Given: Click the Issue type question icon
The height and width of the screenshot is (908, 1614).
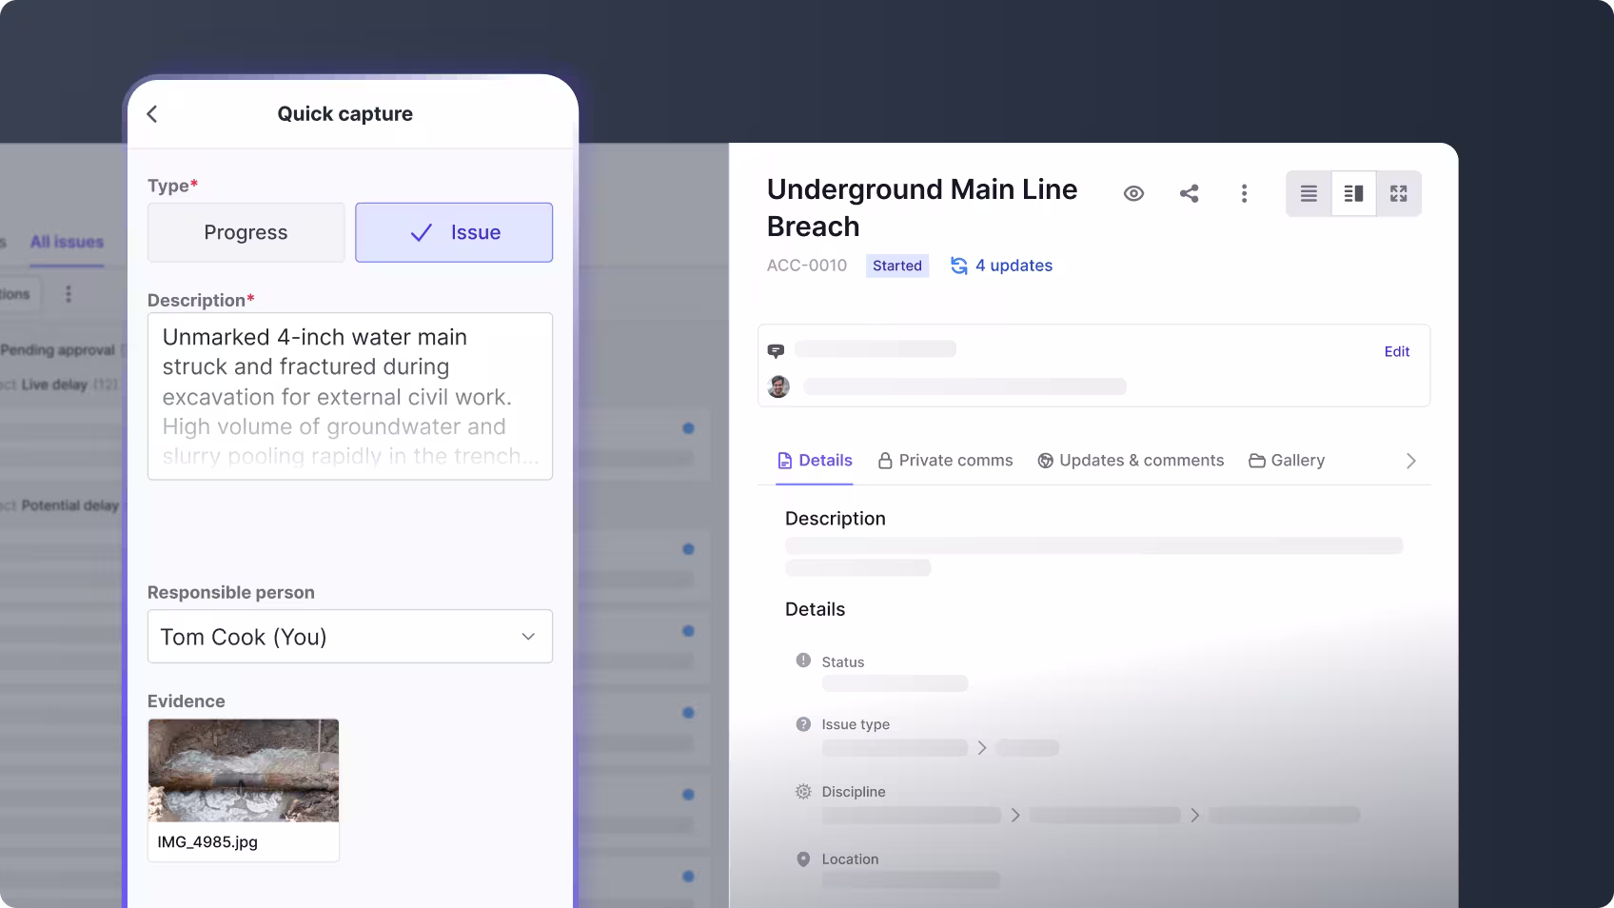Looking at the screenshot, I should click(803, 724).
